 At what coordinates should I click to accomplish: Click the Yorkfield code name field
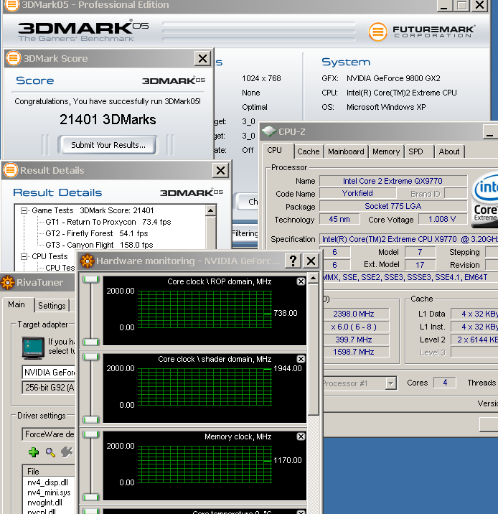357,193
